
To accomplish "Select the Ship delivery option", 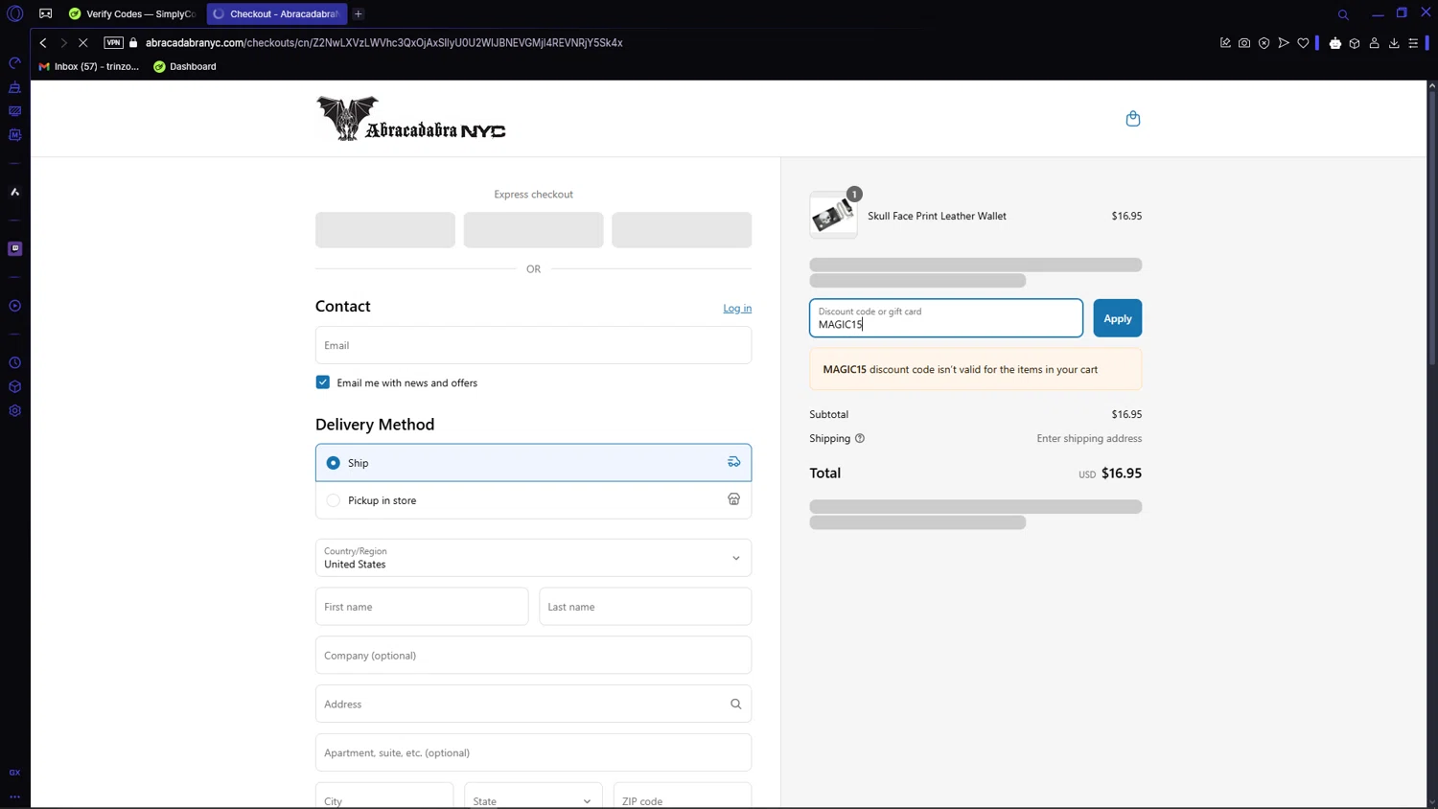I will click(533, 463).
